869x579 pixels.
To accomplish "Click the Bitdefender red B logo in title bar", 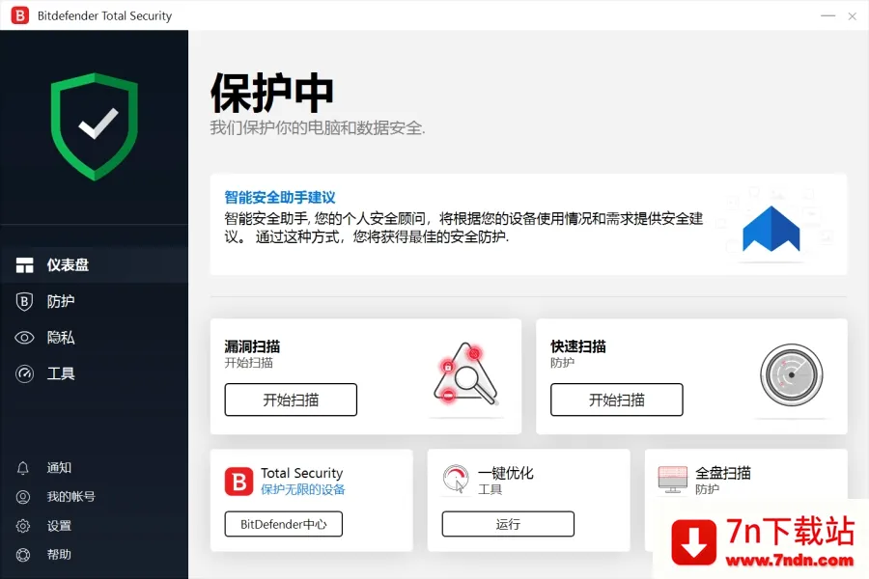I will pos(20,15).
